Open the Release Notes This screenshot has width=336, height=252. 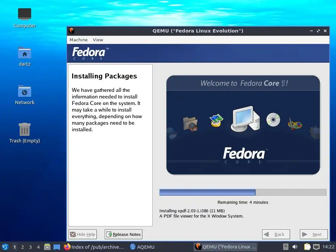pos(123,234)
